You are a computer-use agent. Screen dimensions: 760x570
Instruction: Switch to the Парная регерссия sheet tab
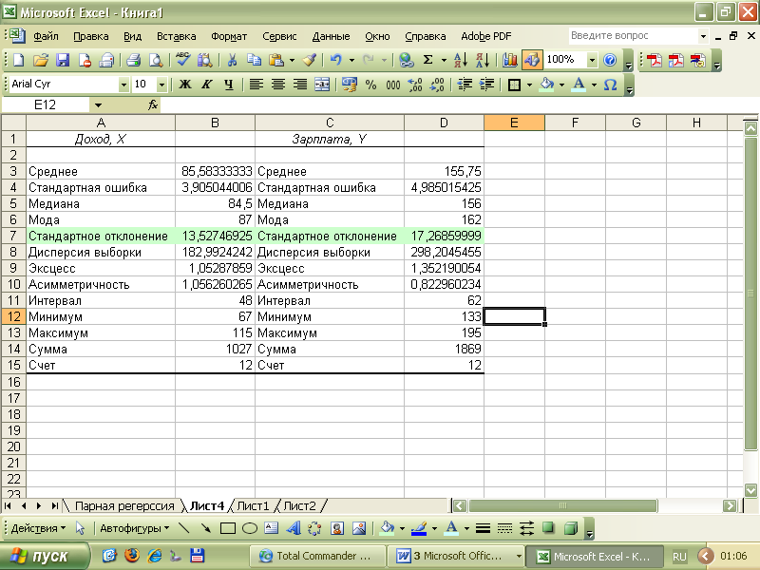[x=124, y=506]
